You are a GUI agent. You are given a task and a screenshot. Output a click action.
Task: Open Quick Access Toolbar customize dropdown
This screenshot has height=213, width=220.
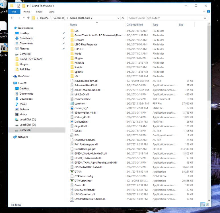coord(28,6)
